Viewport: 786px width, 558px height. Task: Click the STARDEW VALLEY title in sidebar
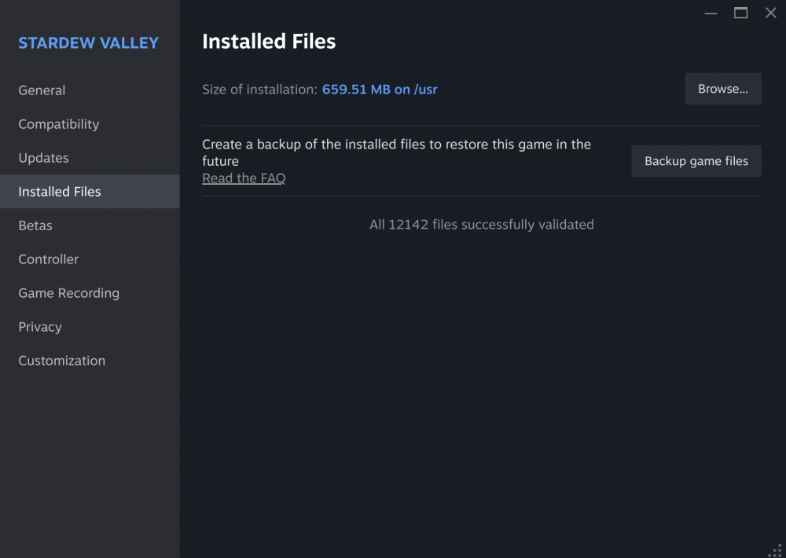click(89, 43)
